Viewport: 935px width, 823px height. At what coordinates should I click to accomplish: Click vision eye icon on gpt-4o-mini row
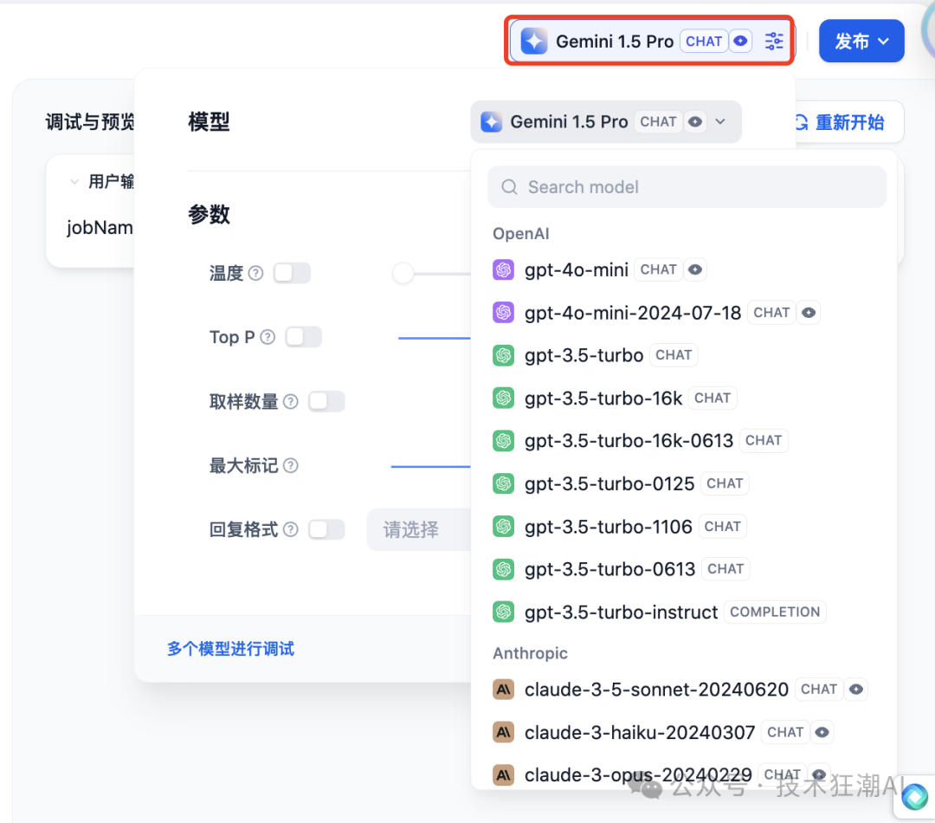point(695,269)
